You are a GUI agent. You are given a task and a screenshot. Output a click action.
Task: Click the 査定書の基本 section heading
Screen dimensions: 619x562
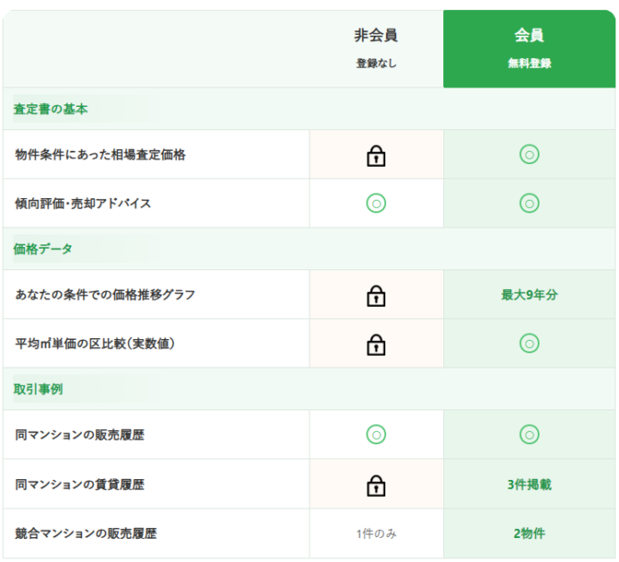51,109
